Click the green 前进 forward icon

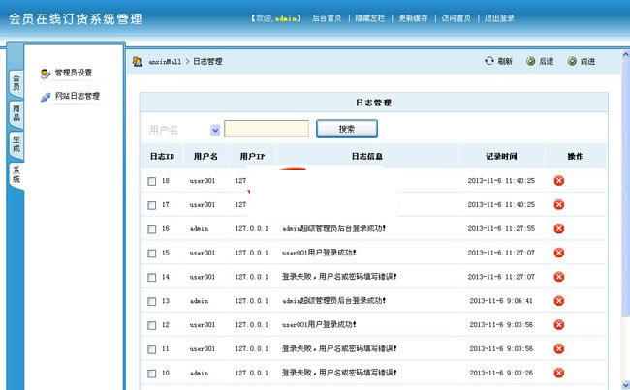click(x=572, y=62)
